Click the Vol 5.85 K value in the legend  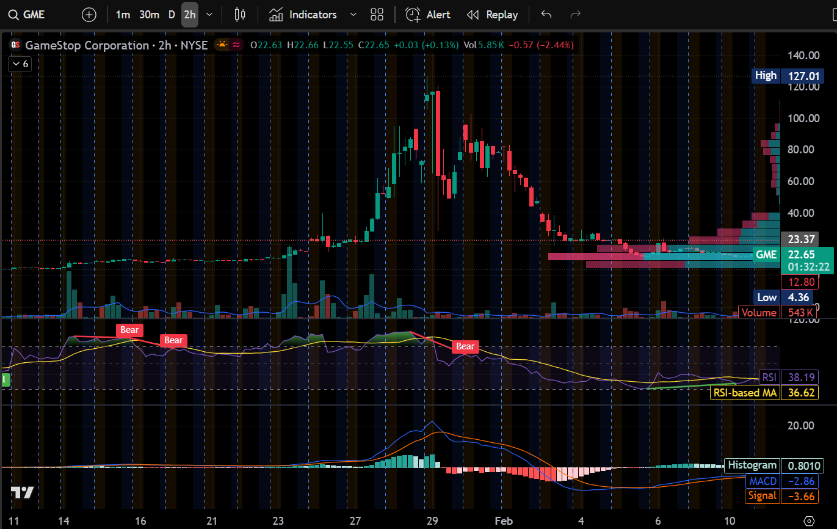484,45
